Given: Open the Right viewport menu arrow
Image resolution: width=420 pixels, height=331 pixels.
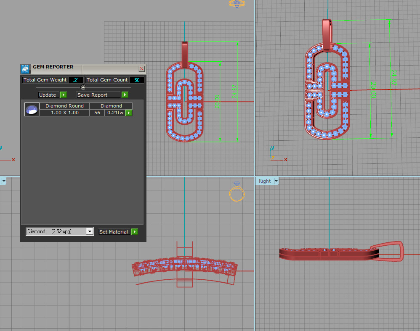Looking at the screenshot, I should (x=276, y=181).
